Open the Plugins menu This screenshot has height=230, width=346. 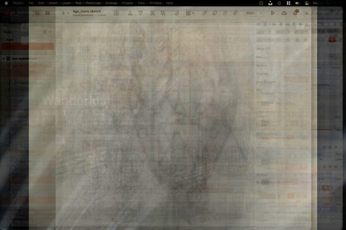click(x=127, y=3)
